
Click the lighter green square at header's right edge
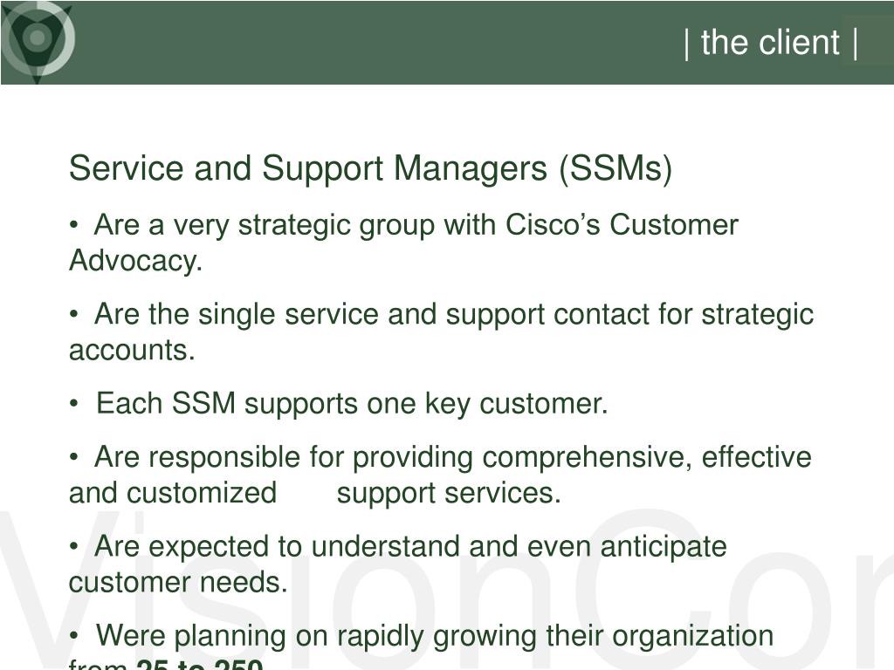[869, 39]
